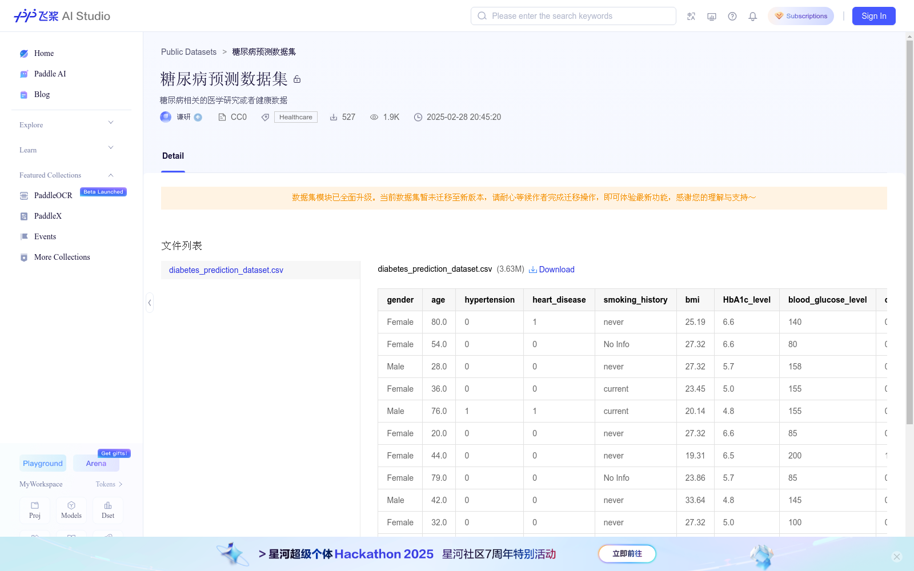Click the Hackathon 2025 banner text
The height and width of the screenshot is (571, 914).
(x=384, y=554)
